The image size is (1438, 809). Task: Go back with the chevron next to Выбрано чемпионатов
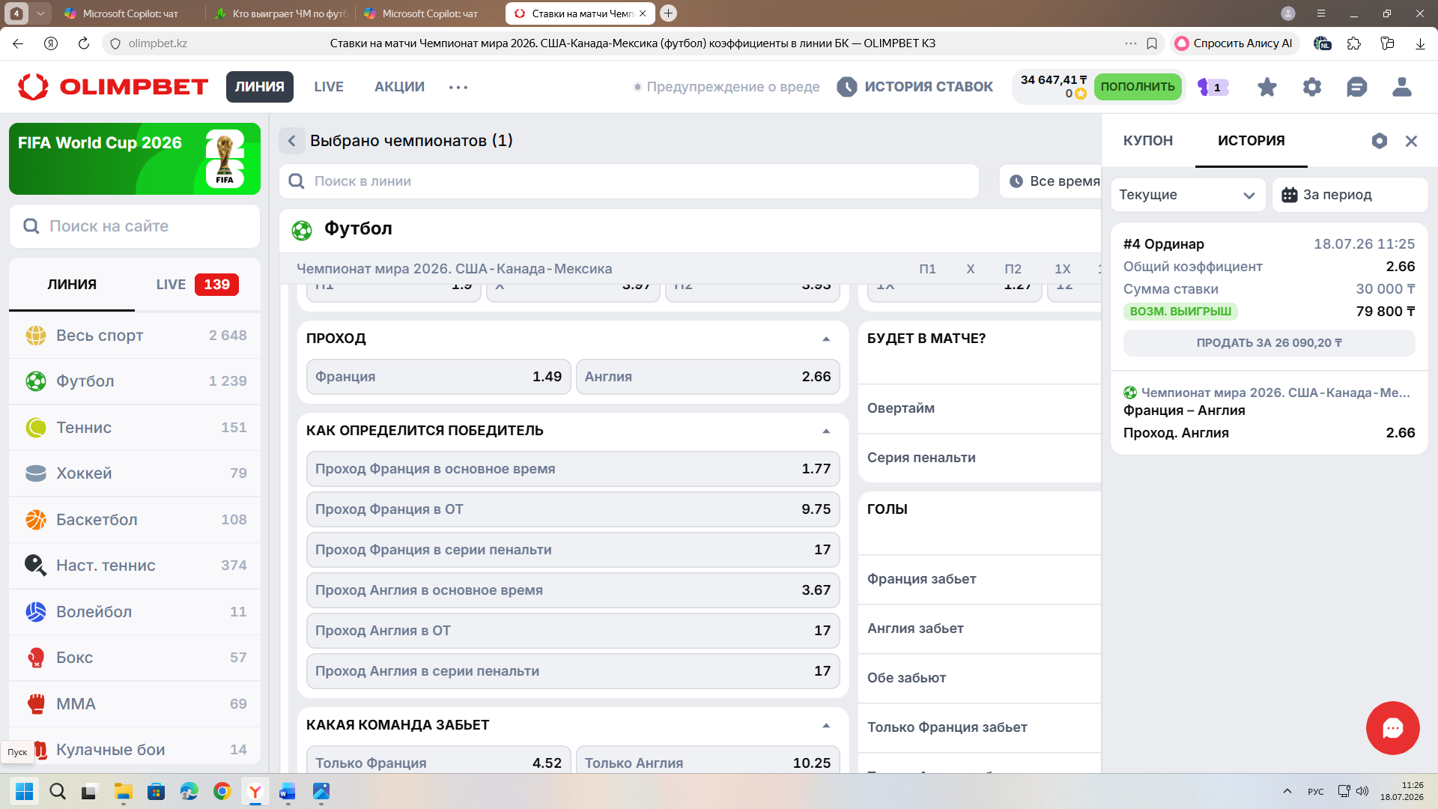pos(292,141)
